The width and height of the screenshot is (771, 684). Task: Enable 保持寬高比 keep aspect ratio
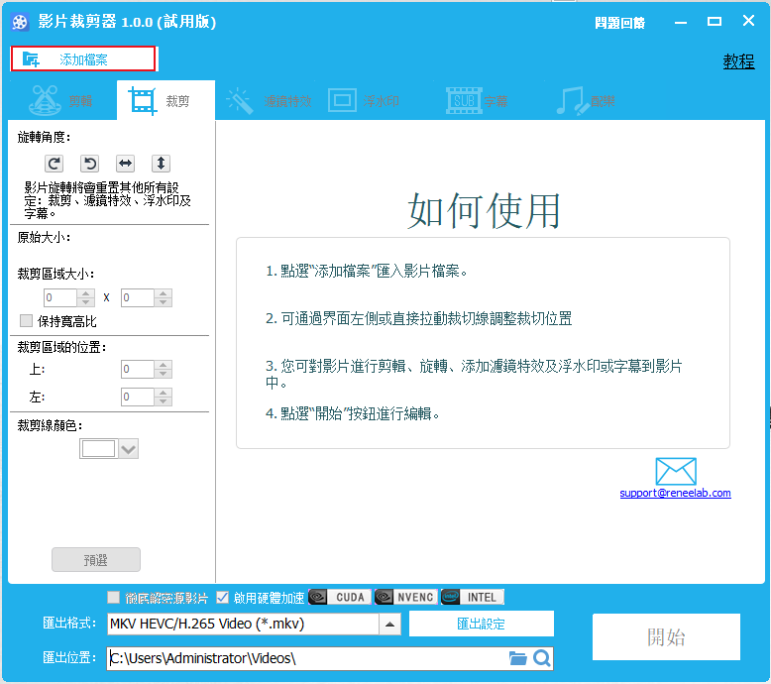pyautogui.click(x=26, y=320)
